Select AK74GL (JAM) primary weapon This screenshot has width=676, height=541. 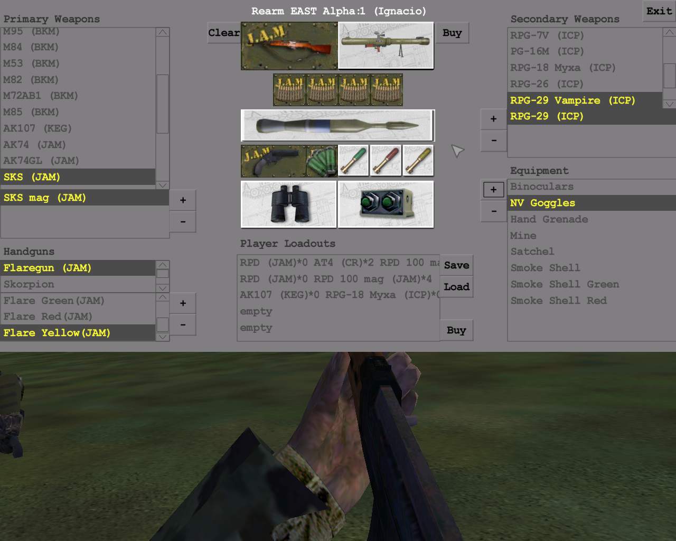click(x=78, y=161)
